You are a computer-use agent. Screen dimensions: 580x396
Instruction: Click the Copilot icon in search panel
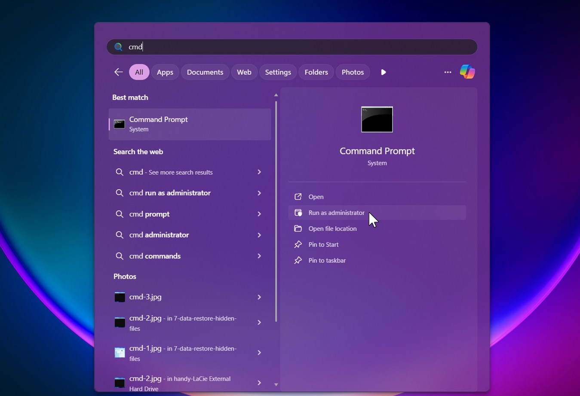[x=467, y=72]
